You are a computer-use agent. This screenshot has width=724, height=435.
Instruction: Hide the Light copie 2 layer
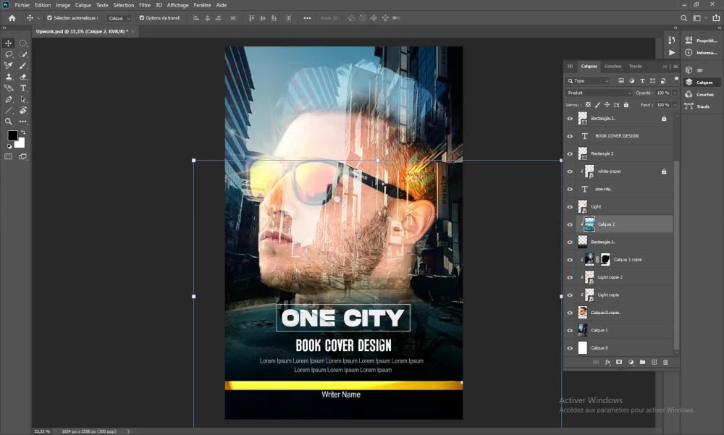[570, 276]
